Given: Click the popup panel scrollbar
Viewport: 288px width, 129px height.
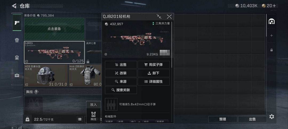Looking at the screenshot, I should tap(172, 45).
